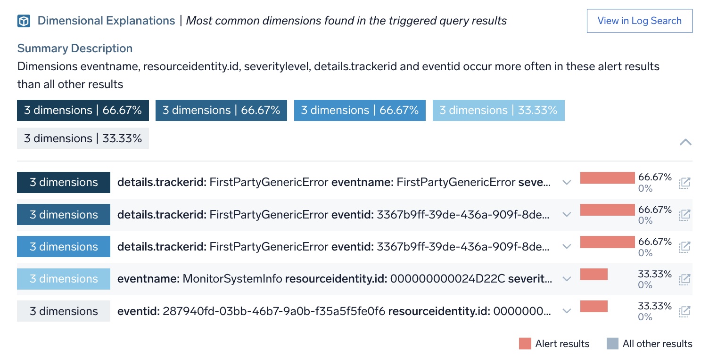
Task: Click the red Alert results legend swatch
Action: click(x=525, y=343)
